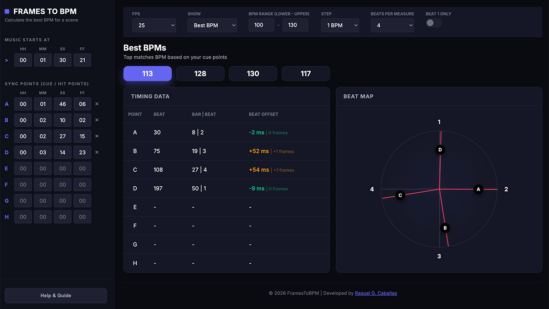Expand the Show Best BPM dropdown
The height and width of the screenshot is (309, 549).
[x=212, y=25]
